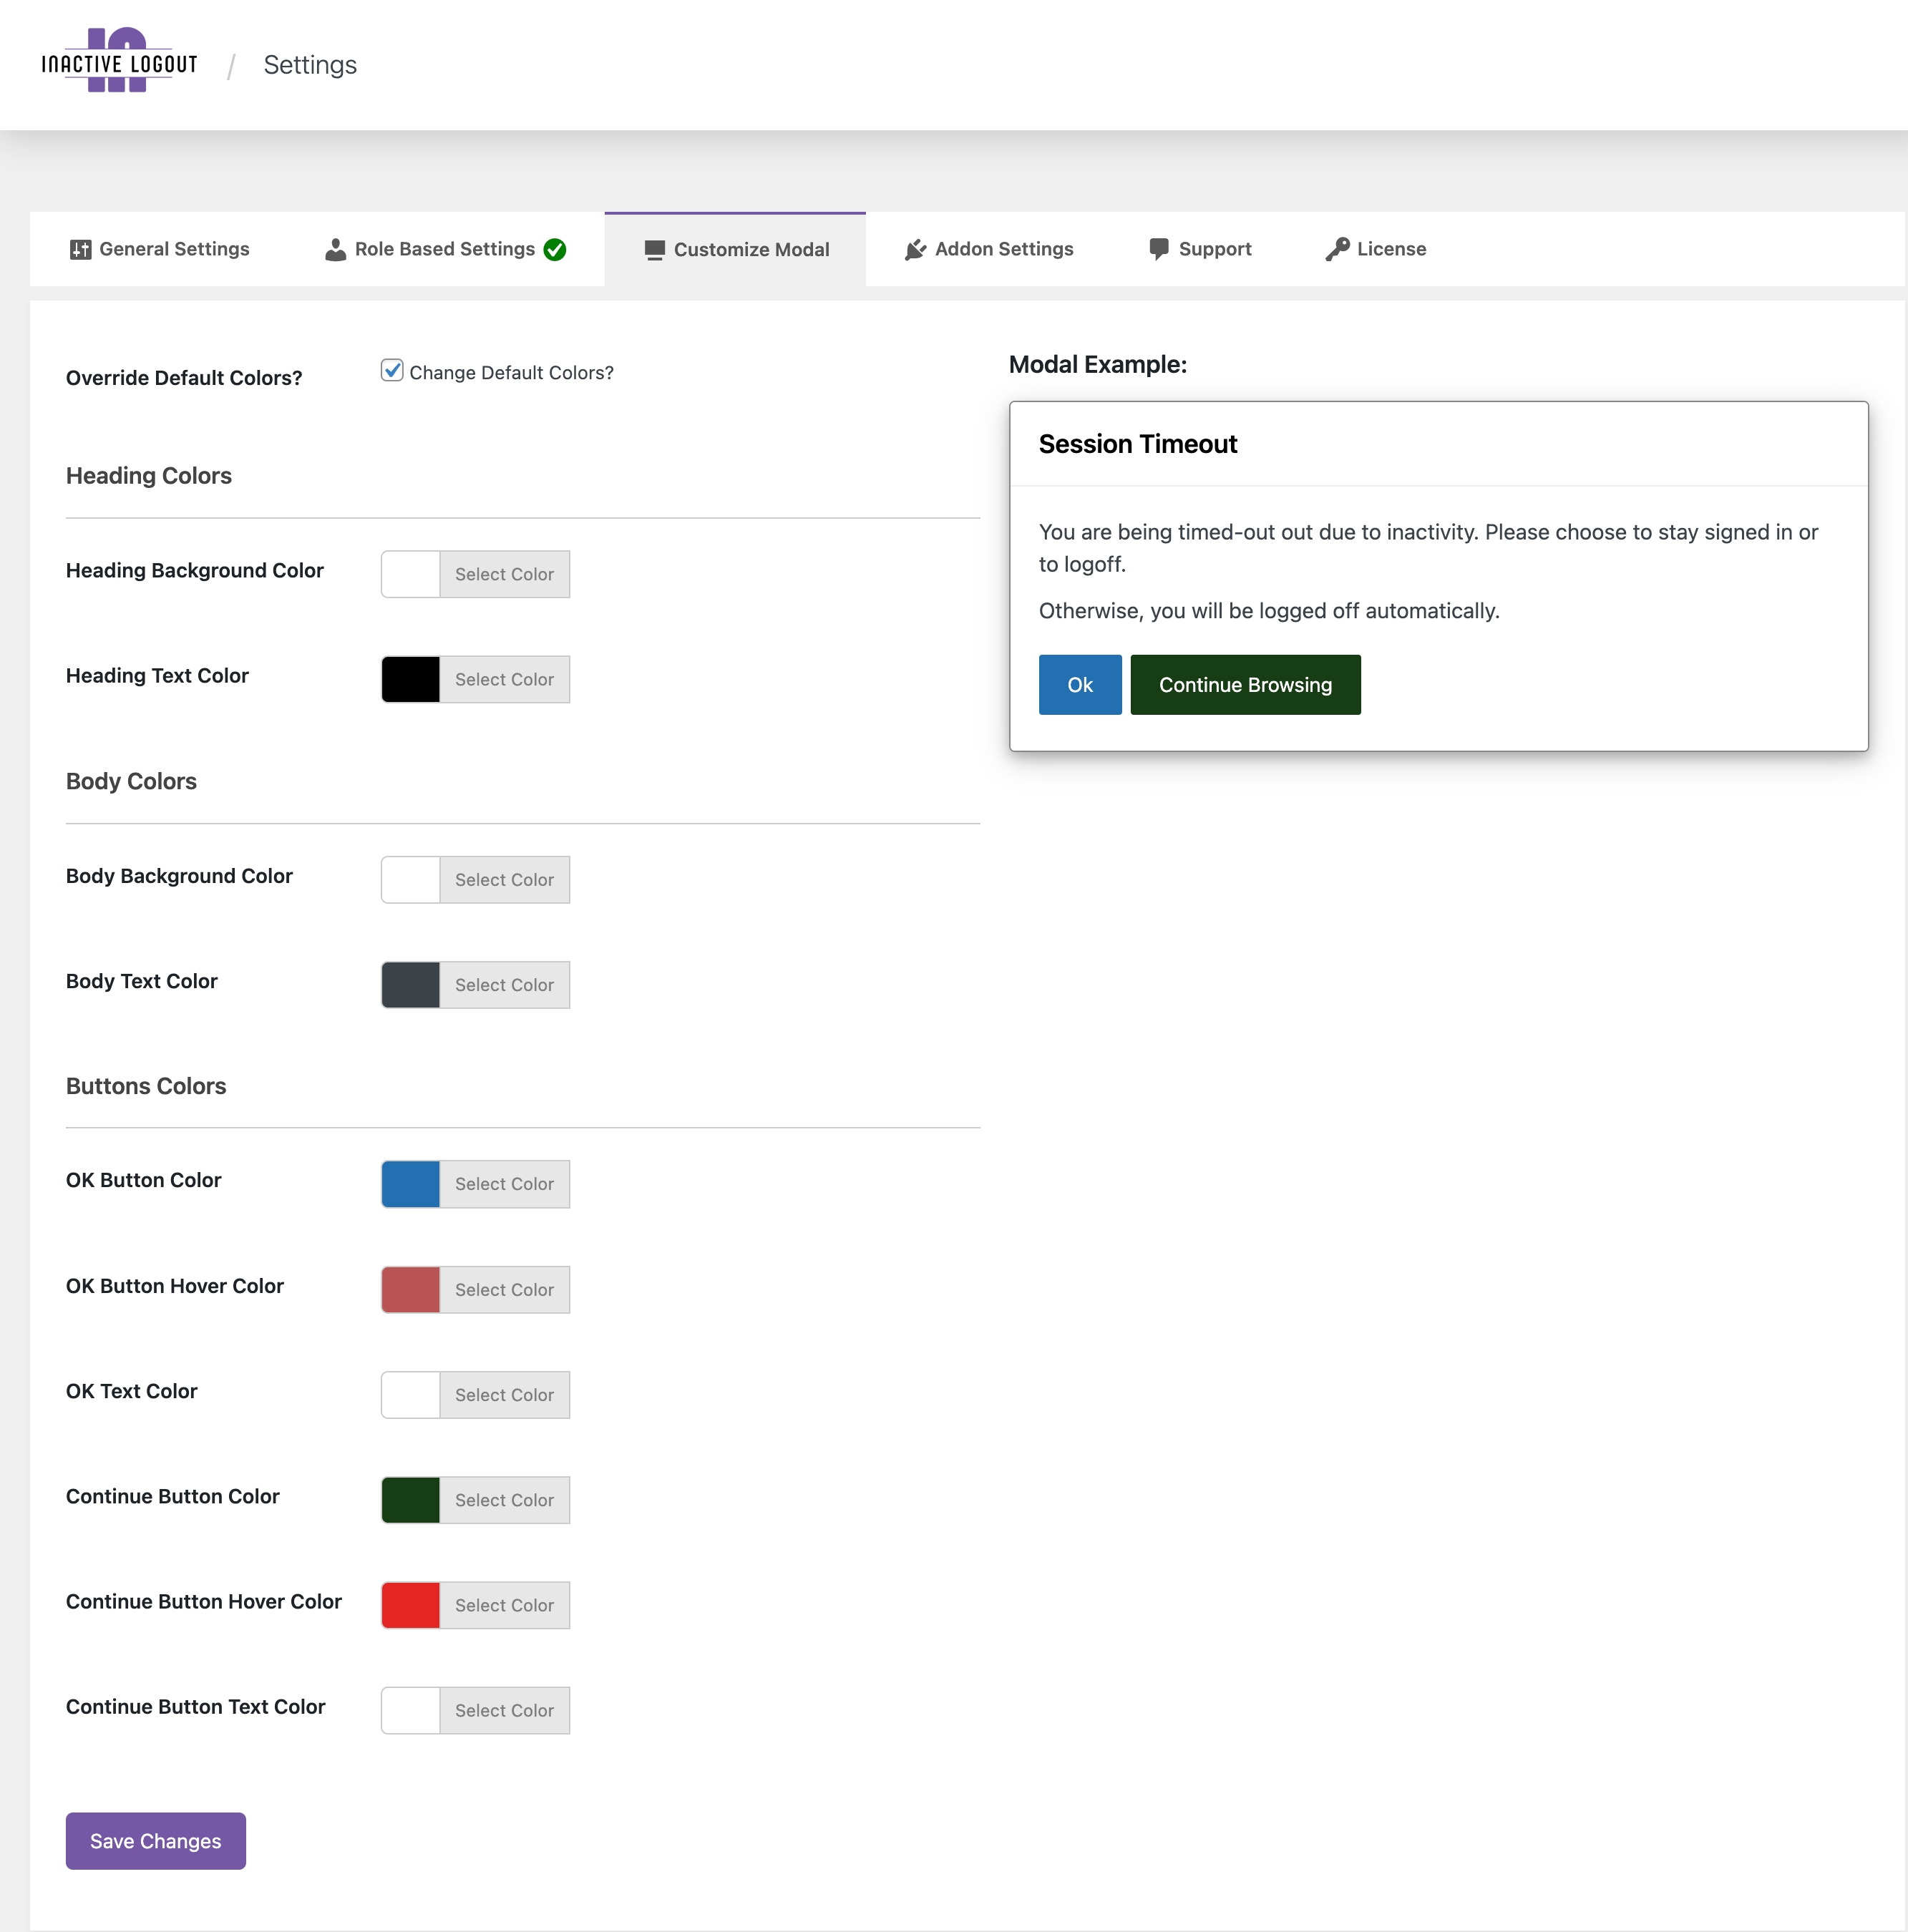This screenshot has width=1908, height=1932.
Task: Go to the Support tab
Action: (1200, 249)
